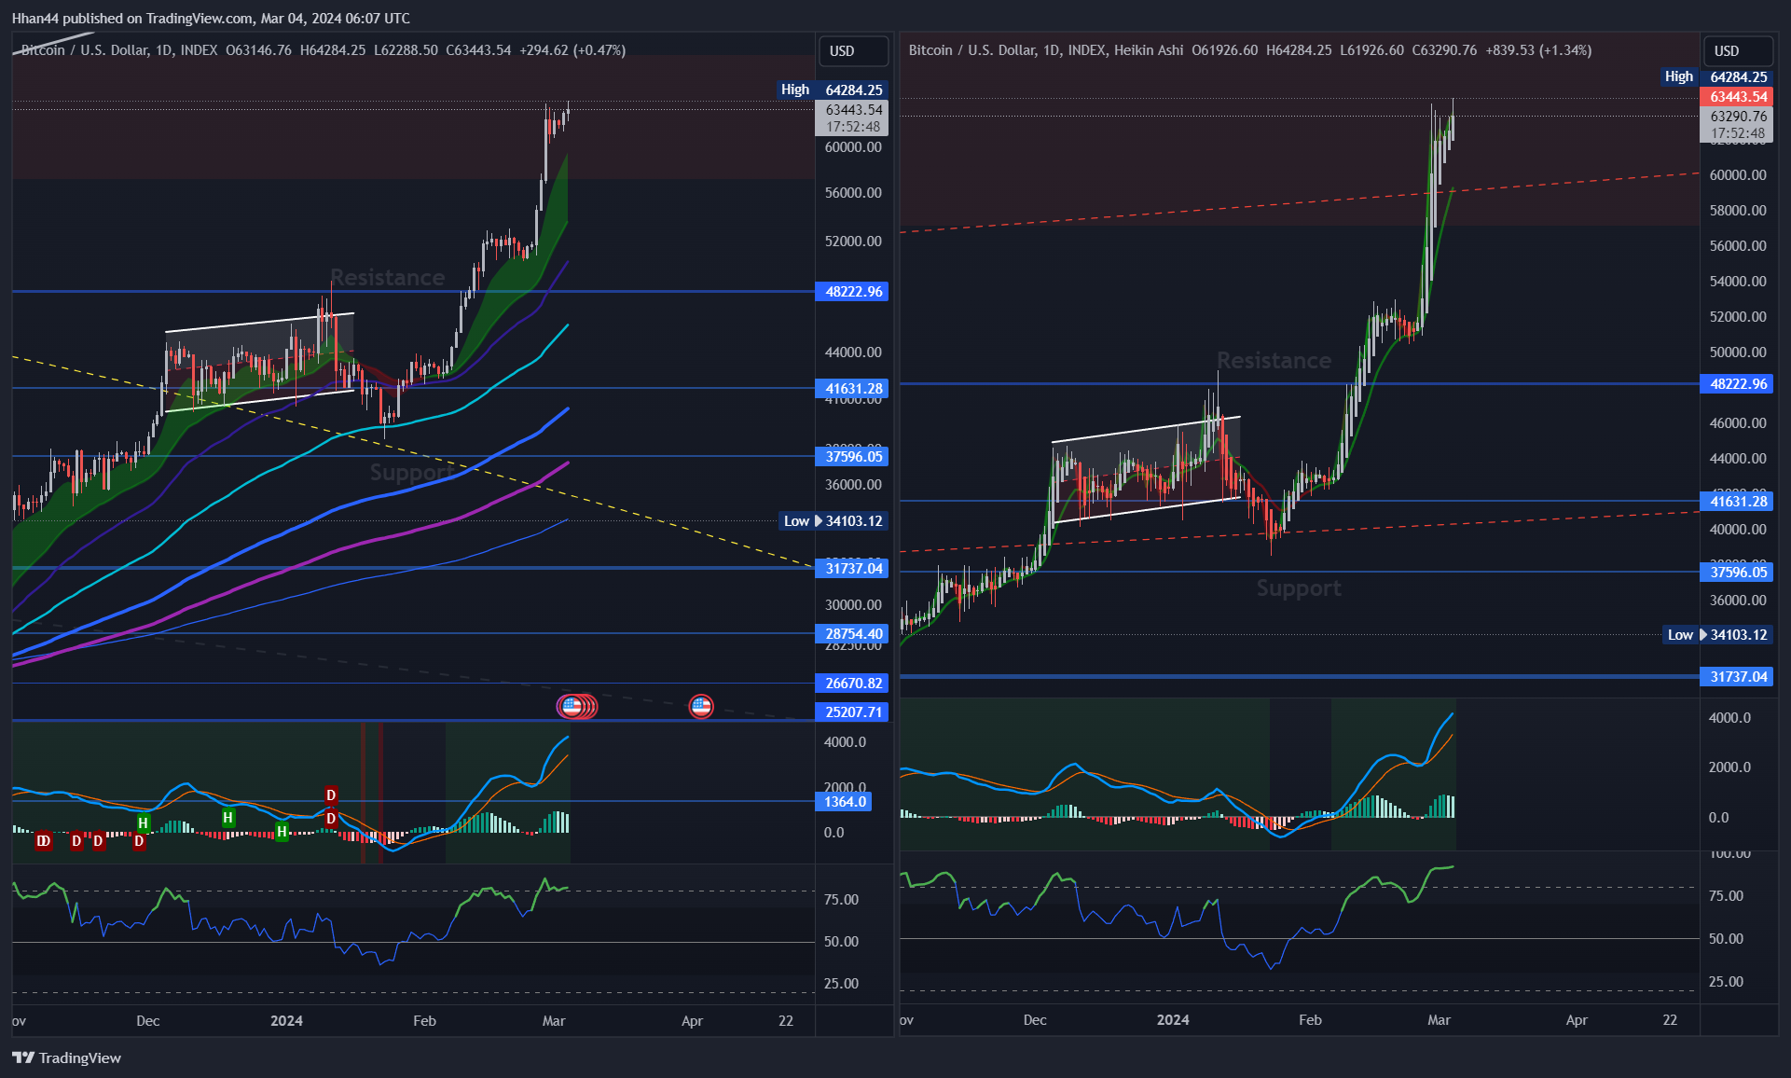This screenshot has height=1078, width=1791.
Task: Click the red 63443.54 price label on right chart
Action: click(1737, 97)
